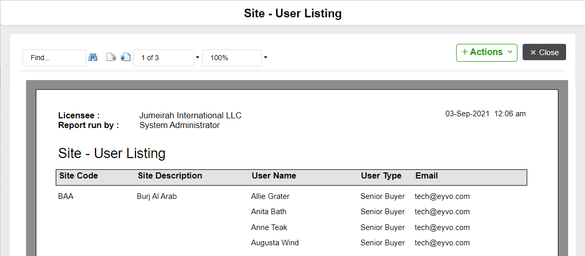Click the Email column header

coord(426,176)
